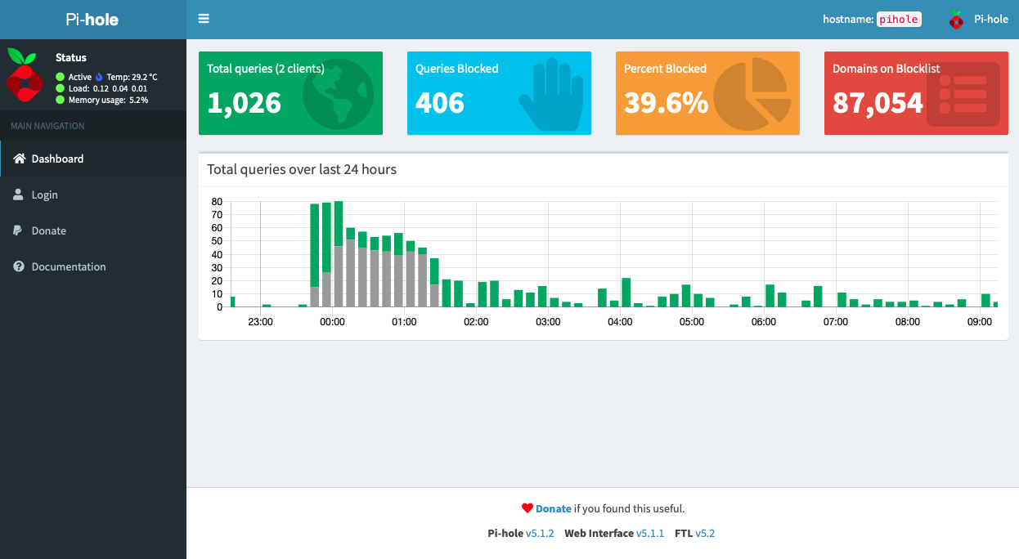Viewport: 1019px width, 559px height.
Task: Click the 'hostname:' label in header
Action: [848, 20]
